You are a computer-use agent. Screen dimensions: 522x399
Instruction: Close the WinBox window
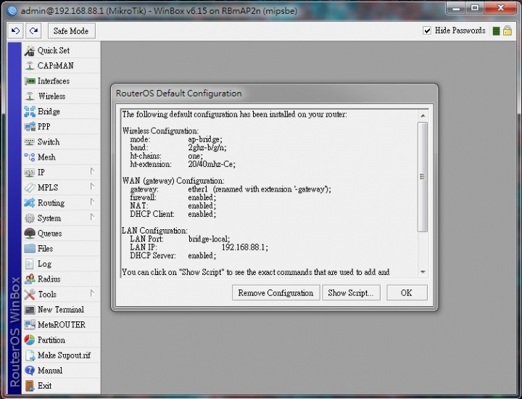[x=500, y=8]
